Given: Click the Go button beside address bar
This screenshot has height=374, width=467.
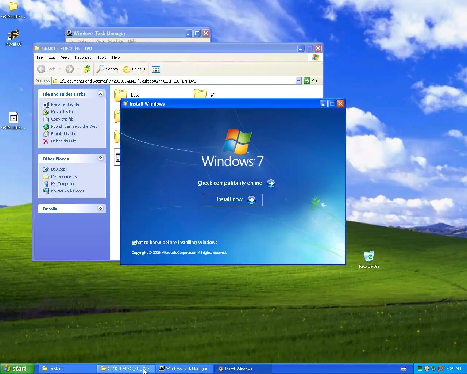Looking at the screenshot, I should pyautogui.click(x=310, y=81).
